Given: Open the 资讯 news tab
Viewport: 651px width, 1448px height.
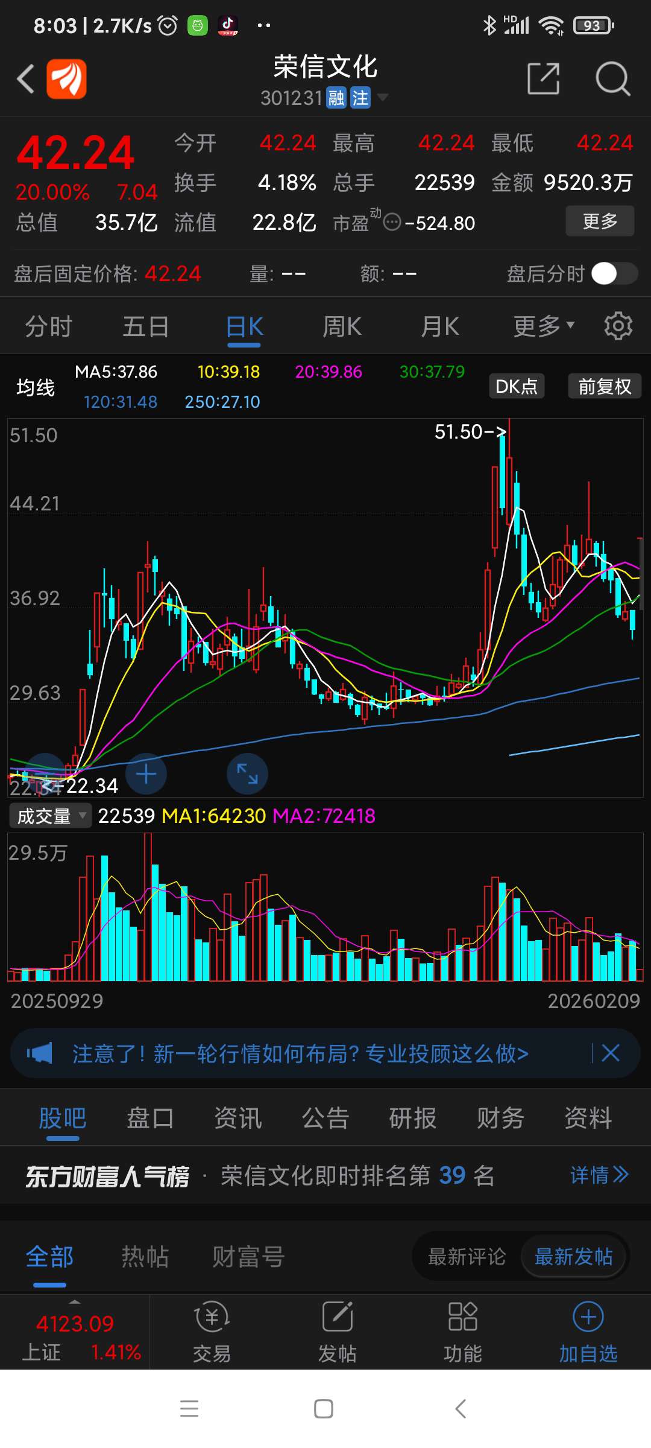Looking at the screenshot, I should [238, 1119].
